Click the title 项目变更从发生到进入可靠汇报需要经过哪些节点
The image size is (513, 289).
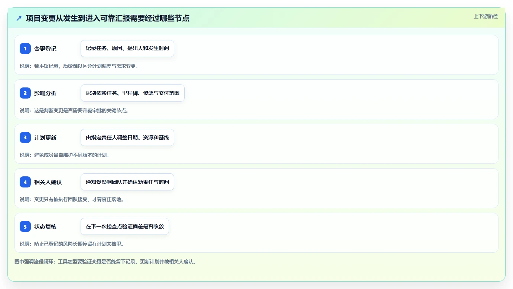point(108,18)
